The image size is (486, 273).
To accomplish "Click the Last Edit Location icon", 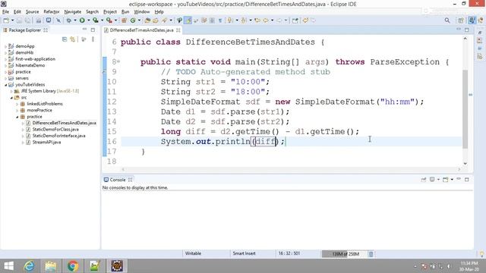I will coord(257,20).
